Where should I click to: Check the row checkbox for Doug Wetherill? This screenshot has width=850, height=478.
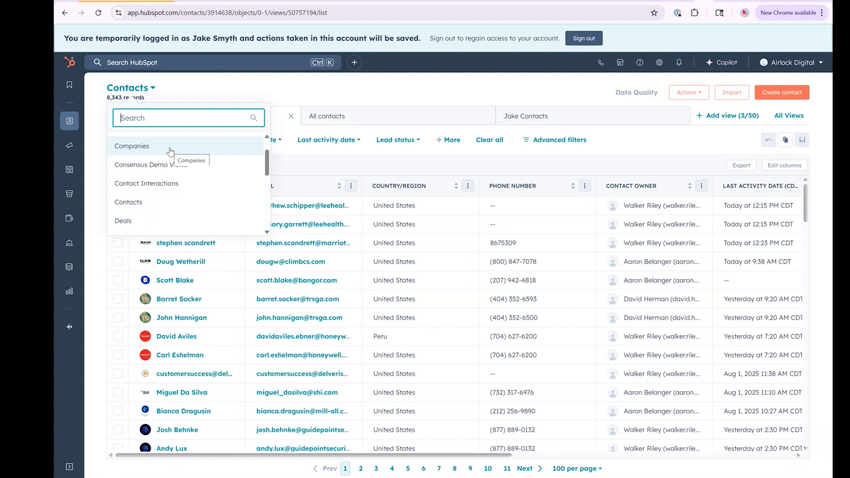(118, 261)
